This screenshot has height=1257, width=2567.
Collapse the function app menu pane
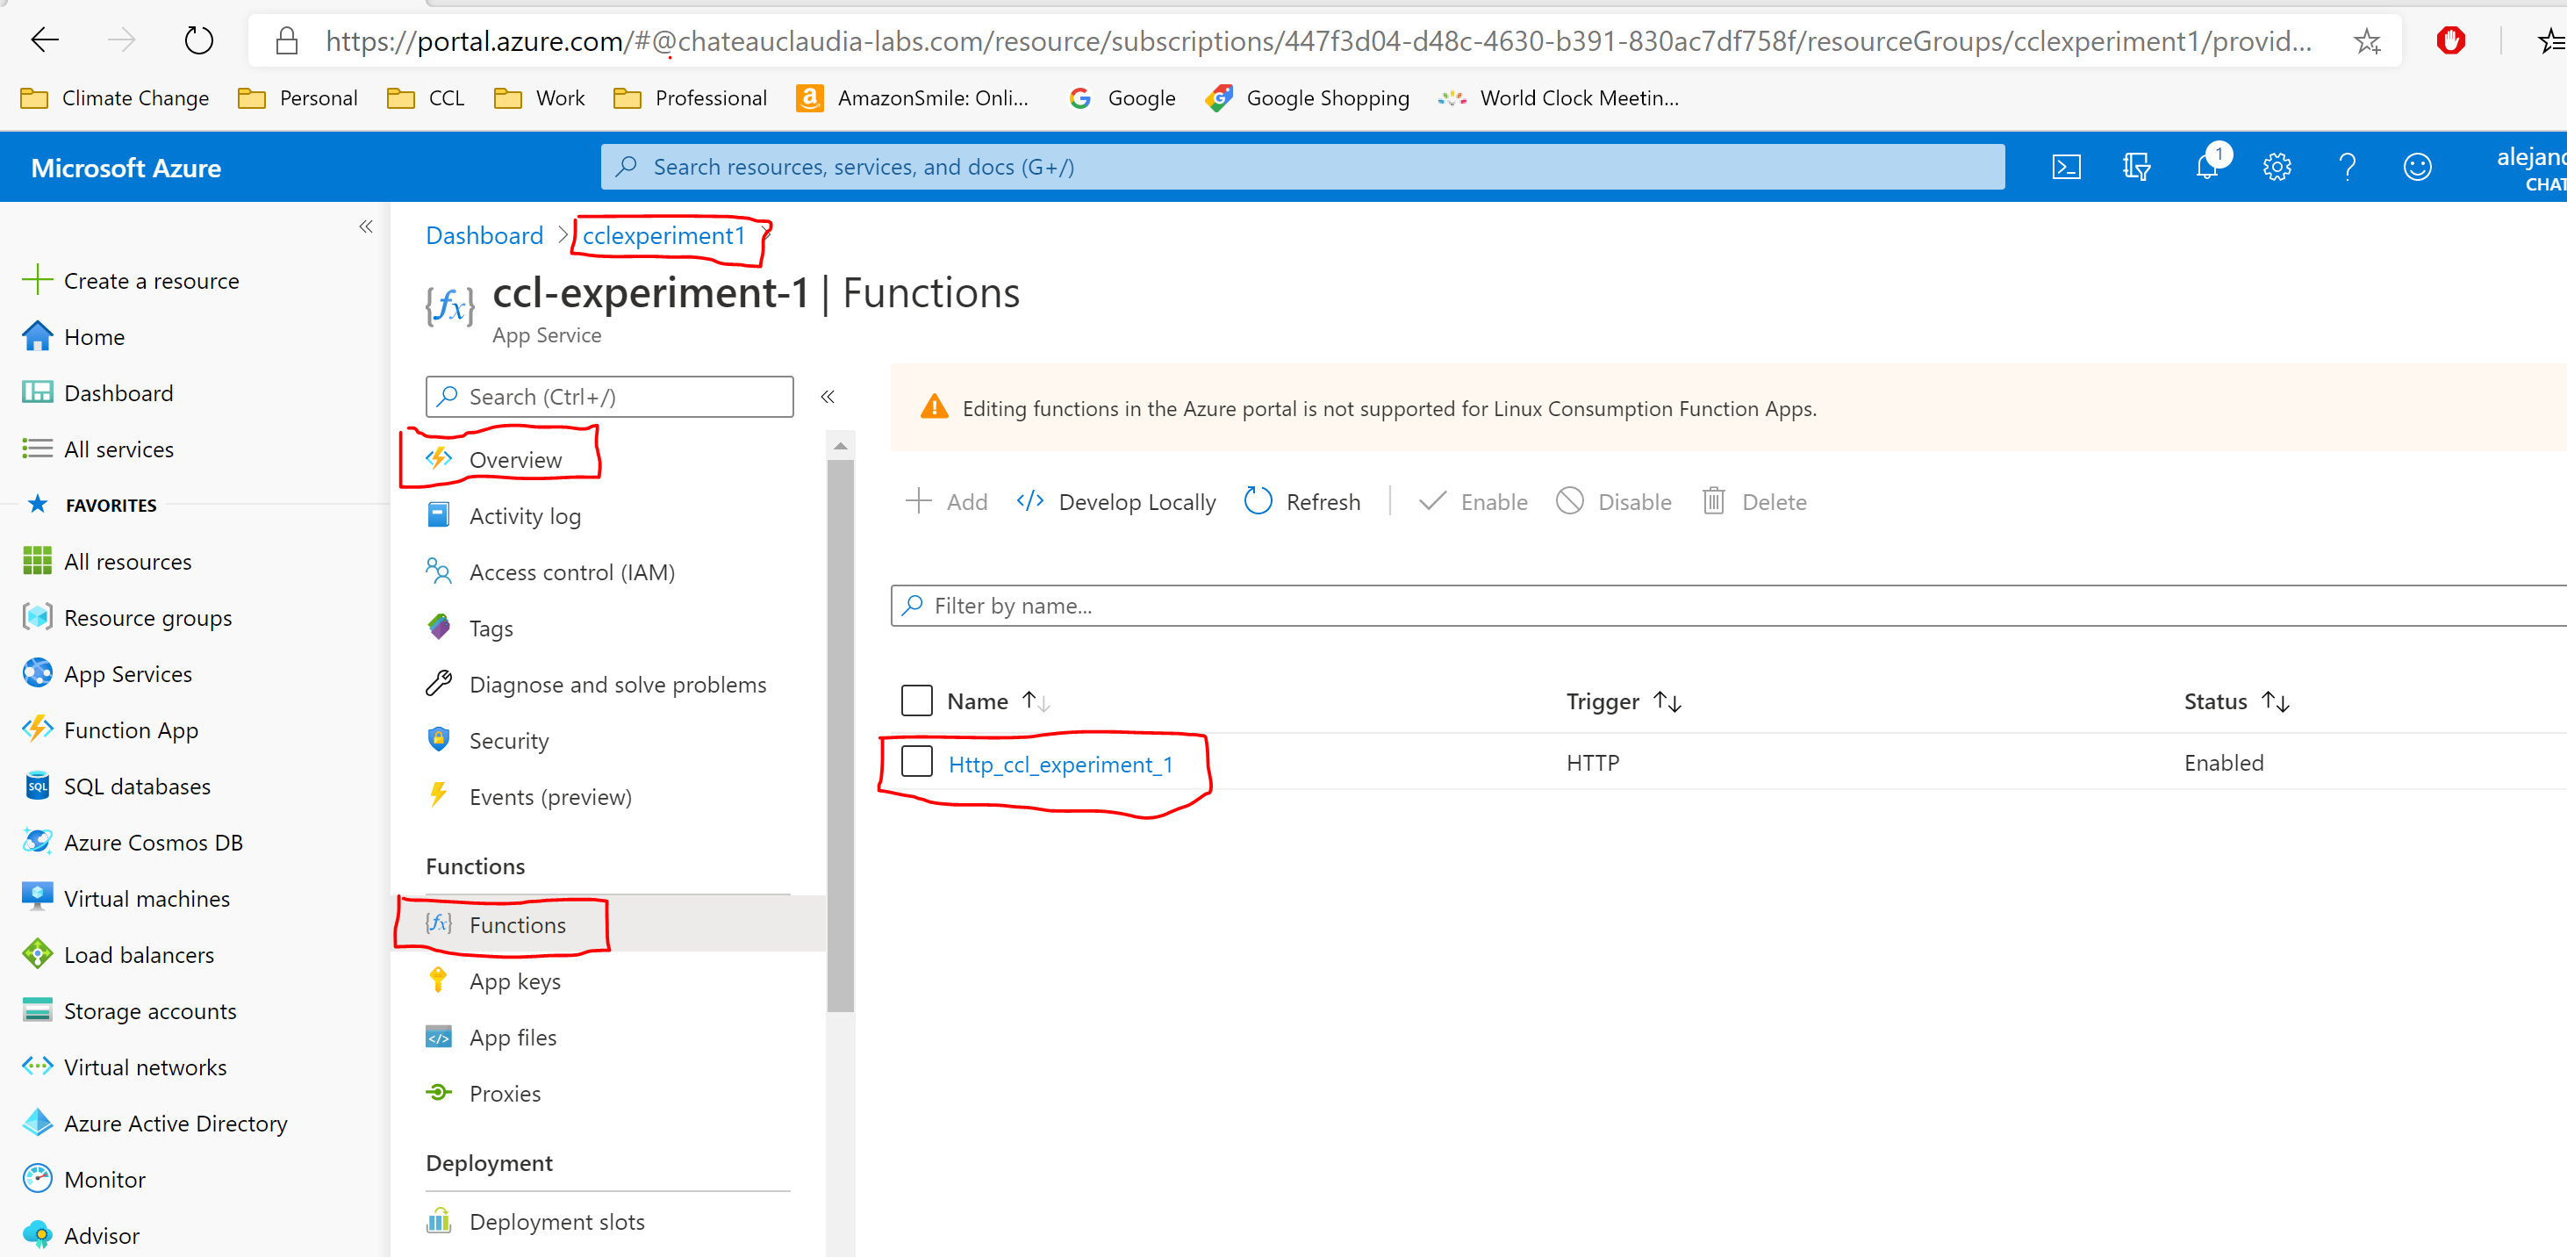[x=827, y=396]
